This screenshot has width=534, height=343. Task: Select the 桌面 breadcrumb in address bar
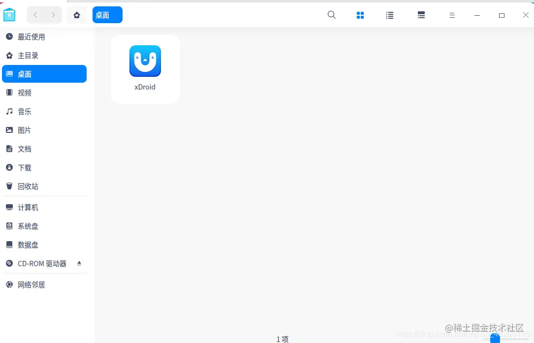click(107, 15)
